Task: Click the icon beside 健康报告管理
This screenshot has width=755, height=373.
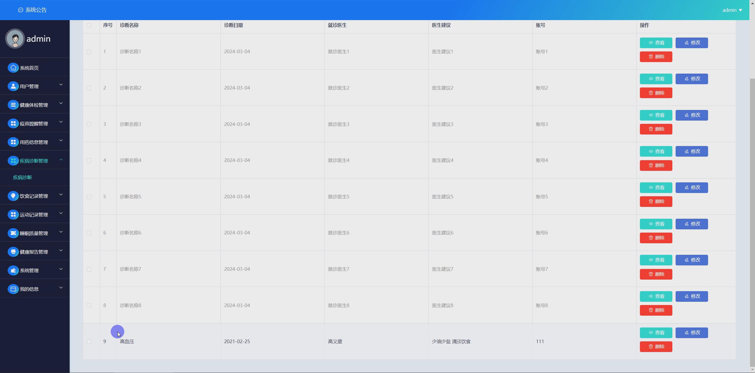Action: point(13,252)
